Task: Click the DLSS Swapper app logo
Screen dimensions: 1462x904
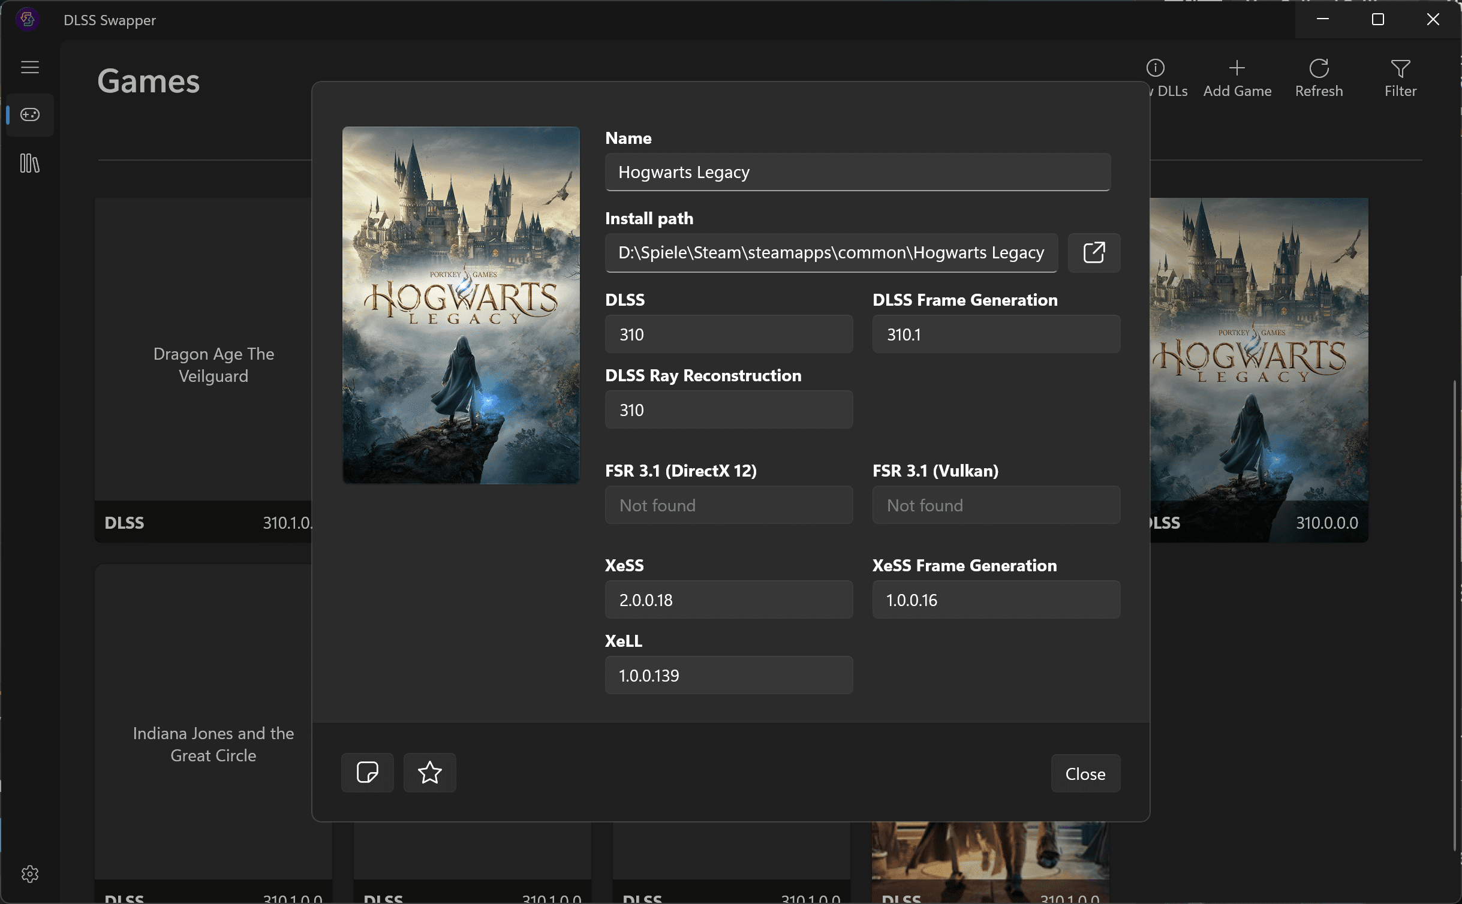Action: [x=28, y=19]
